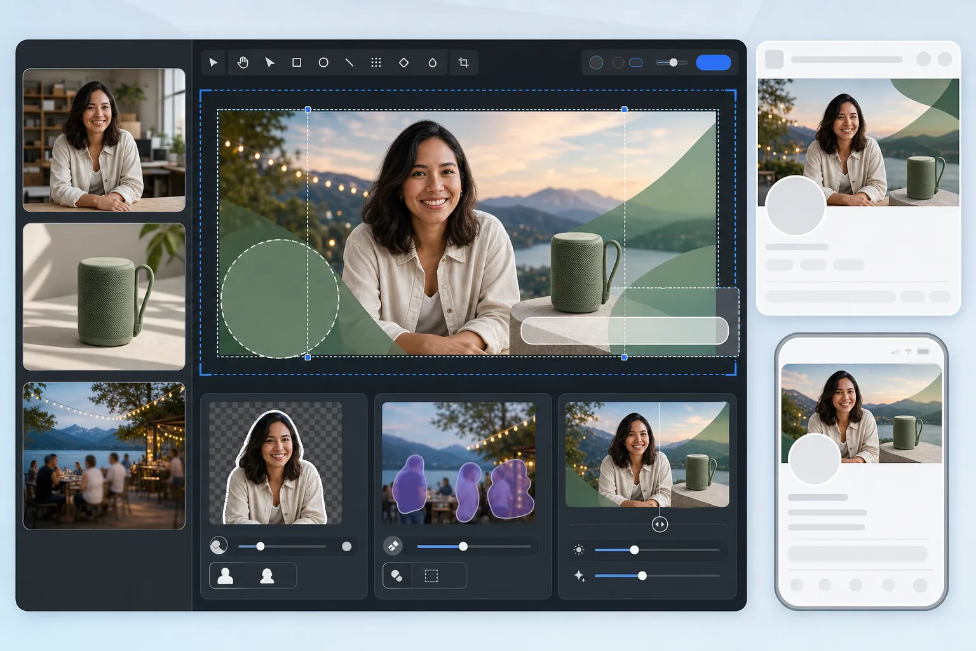
Task: Select the first person silhouette icon
Action: point(225,576)
